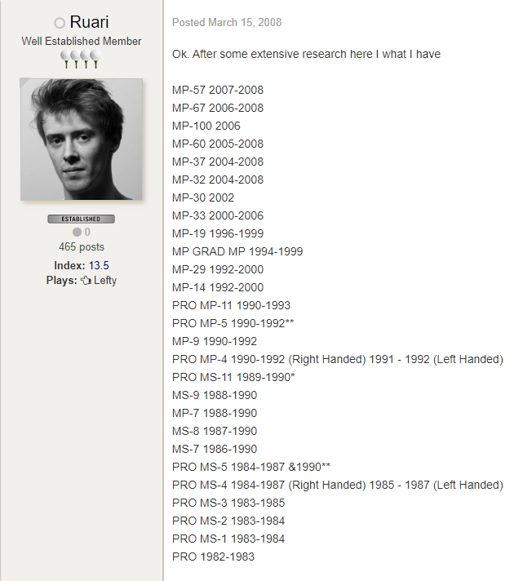532x581 pixels.
Task: Click the ESTABLISHED member badge
Action: [81, 219]
